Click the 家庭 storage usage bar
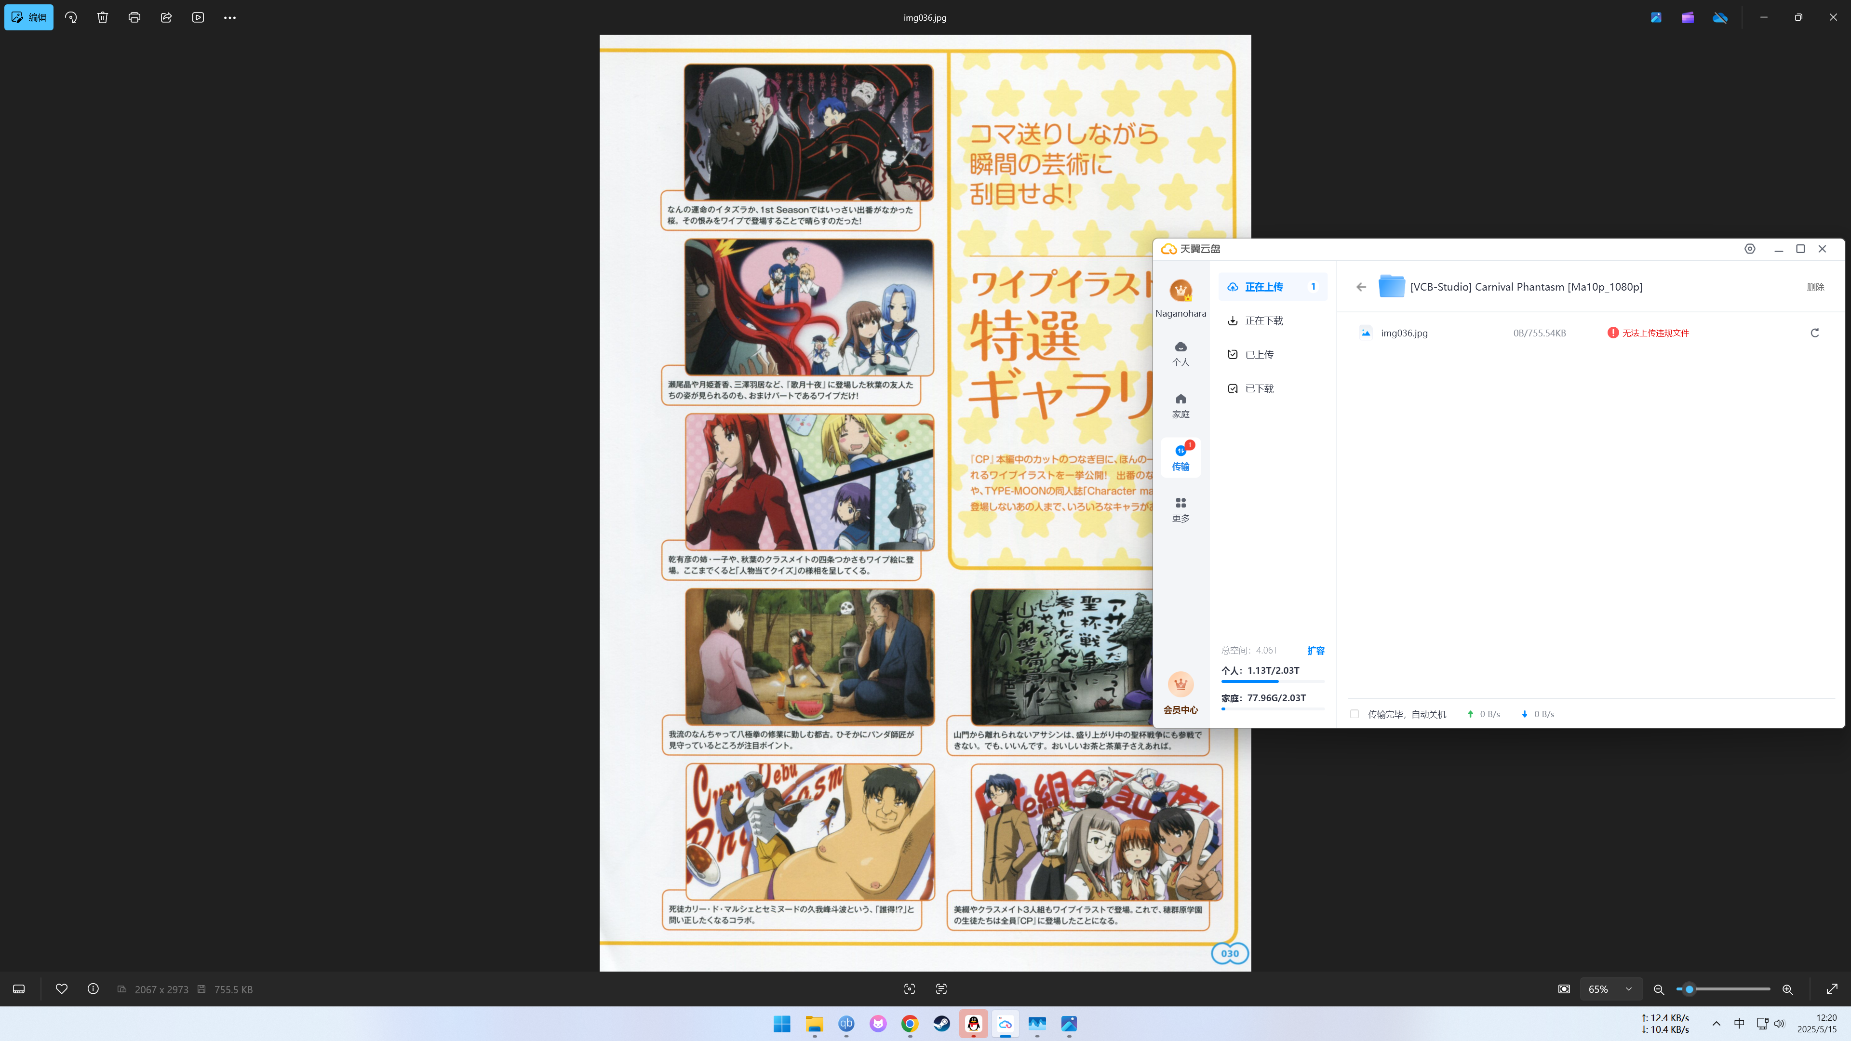Screen dimensions: 1851x1041 click(x=1273, y=709)
